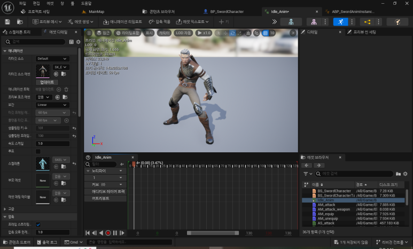Open 보간 Linear dropdown
413x249 pixels.
click(52, 105)
